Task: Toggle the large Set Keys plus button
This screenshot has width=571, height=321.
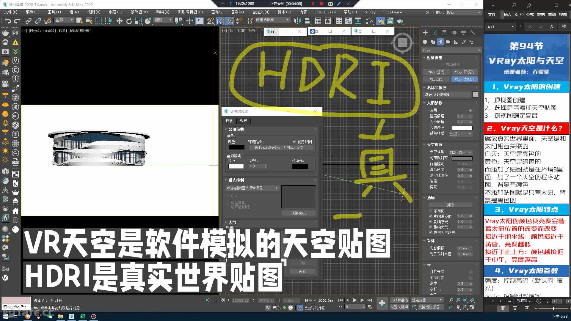Action: [382, 303]
